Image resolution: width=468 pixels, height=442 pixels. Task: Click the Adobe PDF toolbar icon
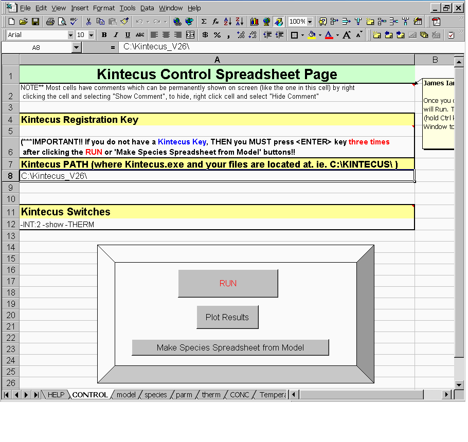pyautogui.click(x=436, y=22)
